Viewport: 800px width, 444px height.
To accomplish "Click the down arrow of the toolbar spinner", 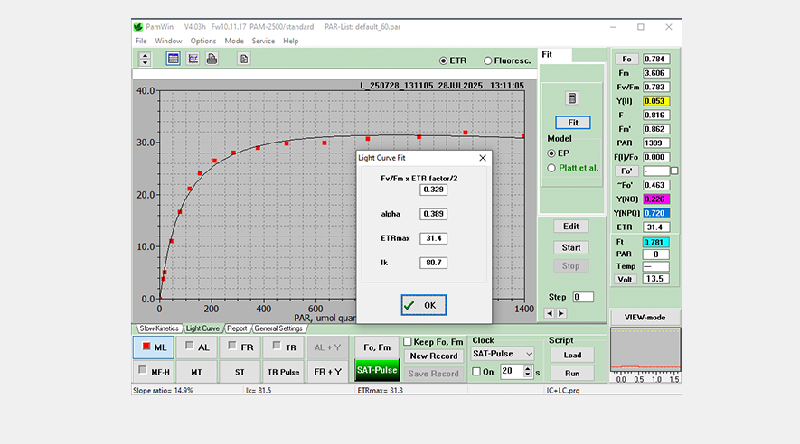I will 145,63.
